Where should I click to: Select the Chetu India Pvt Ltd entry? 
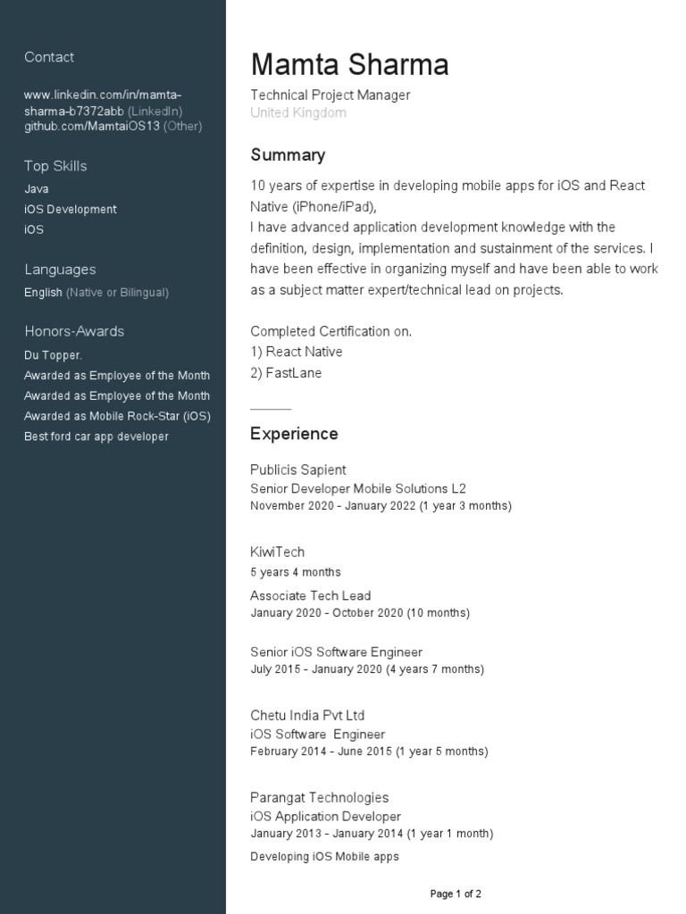click(x=307, y=715)
